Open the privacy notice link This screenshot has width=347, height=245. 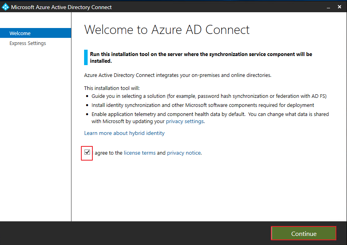click(x=184, y=153)
